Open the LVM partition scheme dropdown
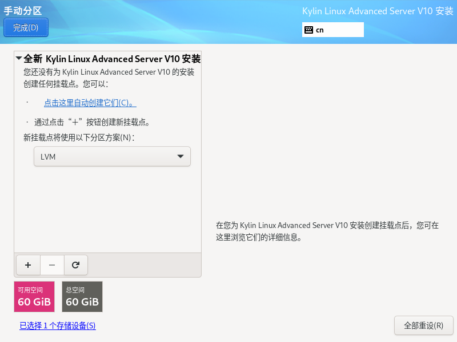This screenshot has width=457, height=342. [112, 156]
